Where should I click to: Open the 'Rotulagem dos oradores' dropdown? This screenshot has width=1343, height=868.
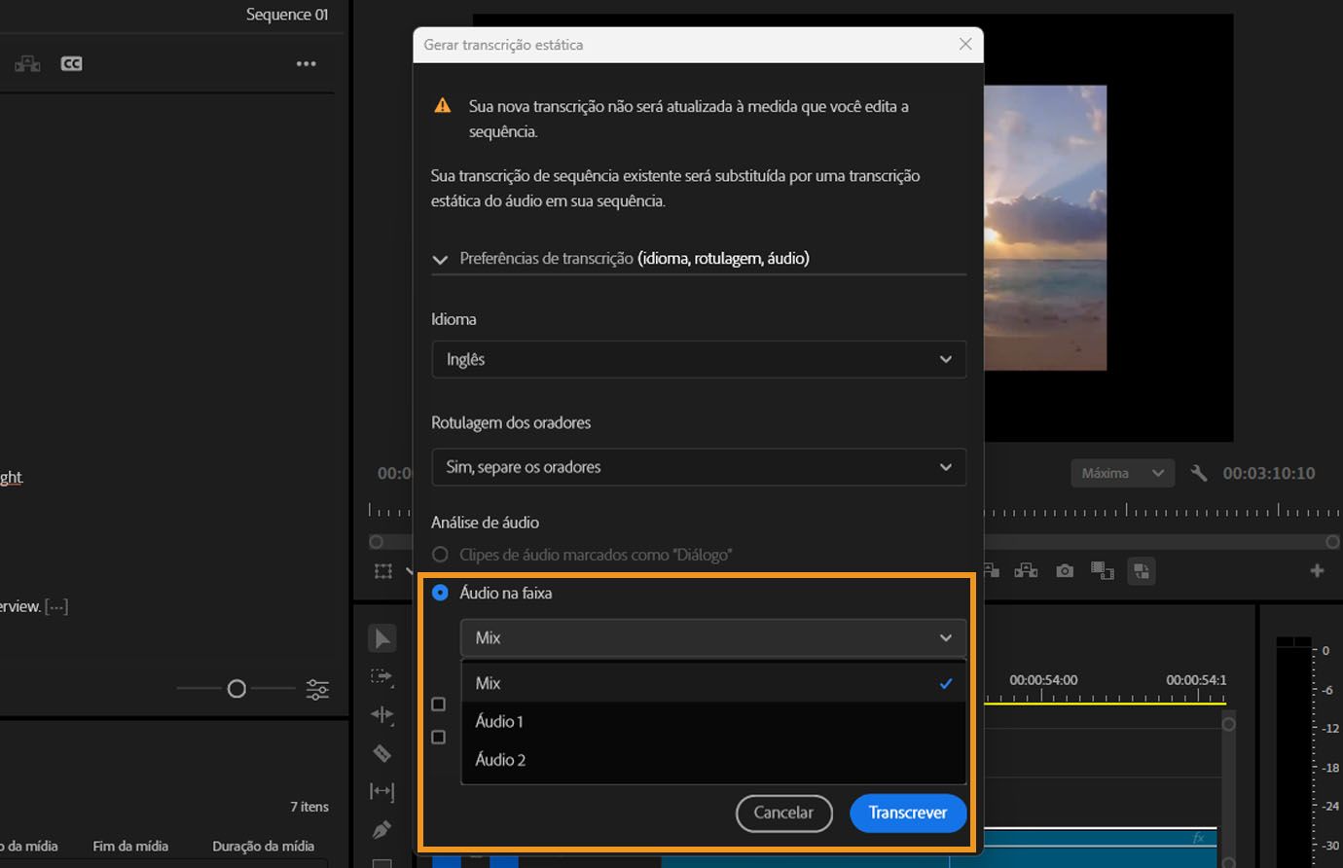(698, 467)
